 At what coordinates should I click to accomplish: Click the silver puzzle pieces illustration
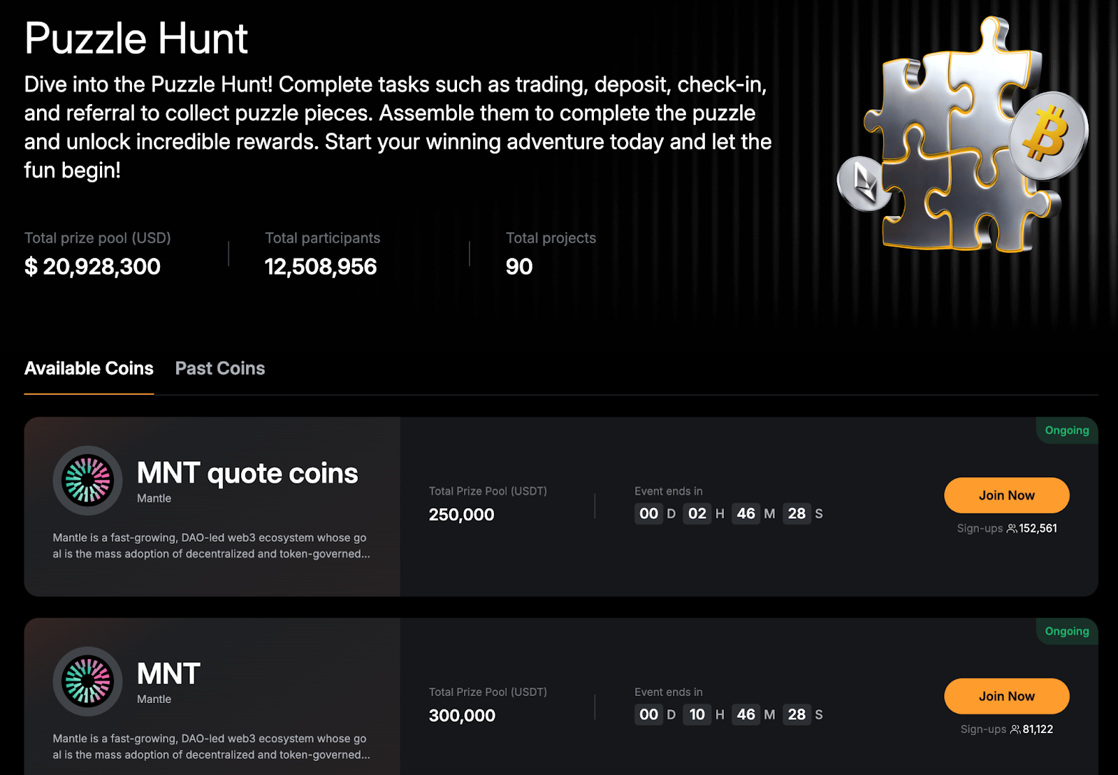pos(963,135)
